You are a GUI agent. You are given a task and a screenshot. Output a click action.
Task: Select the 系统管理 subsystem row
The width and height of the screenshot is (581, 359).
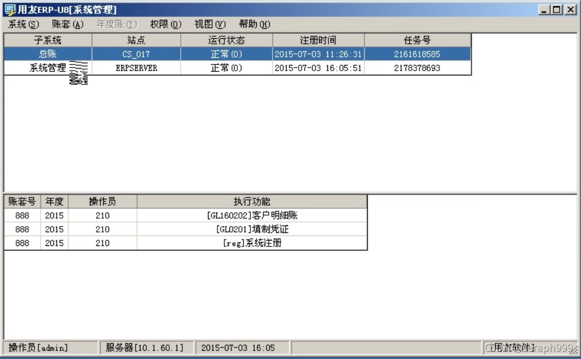coord(237,68)
